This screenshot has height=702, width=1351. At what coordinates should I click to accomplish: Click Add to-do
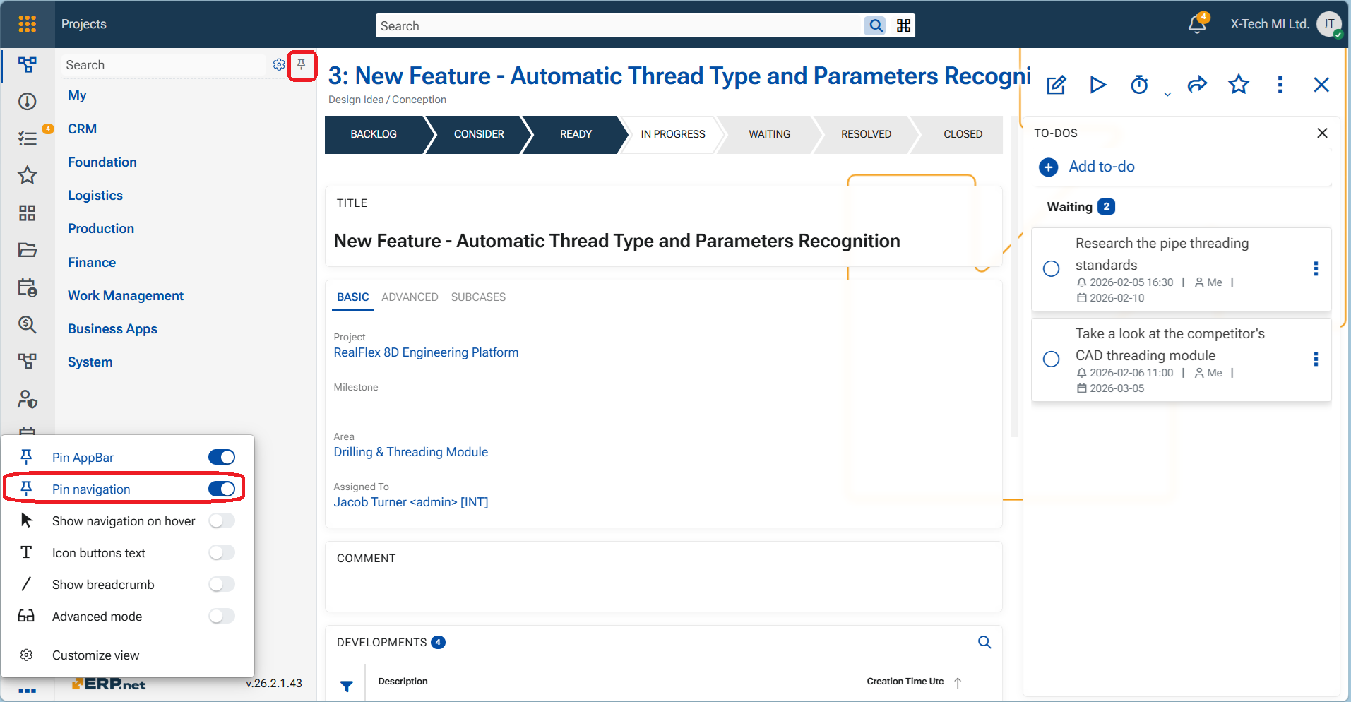[1101, 167]
